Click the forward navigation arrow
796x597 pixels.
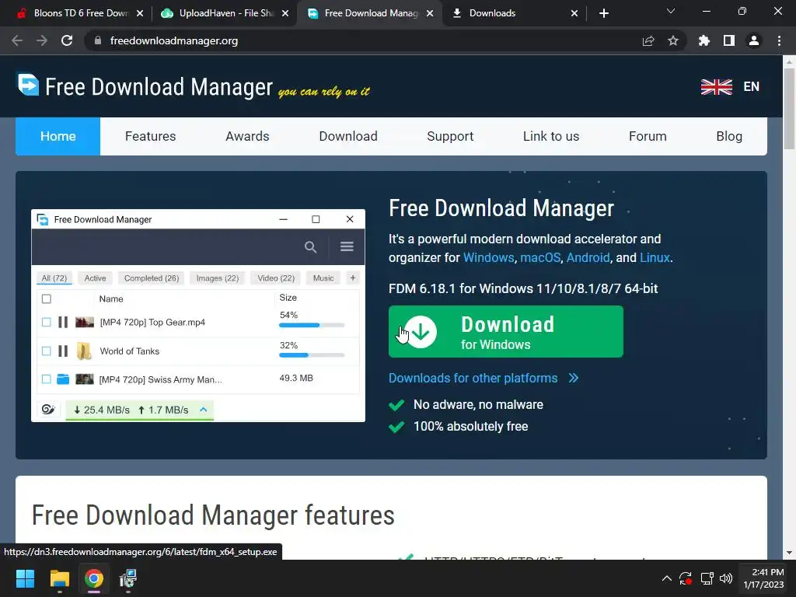(x=42, y=40)
